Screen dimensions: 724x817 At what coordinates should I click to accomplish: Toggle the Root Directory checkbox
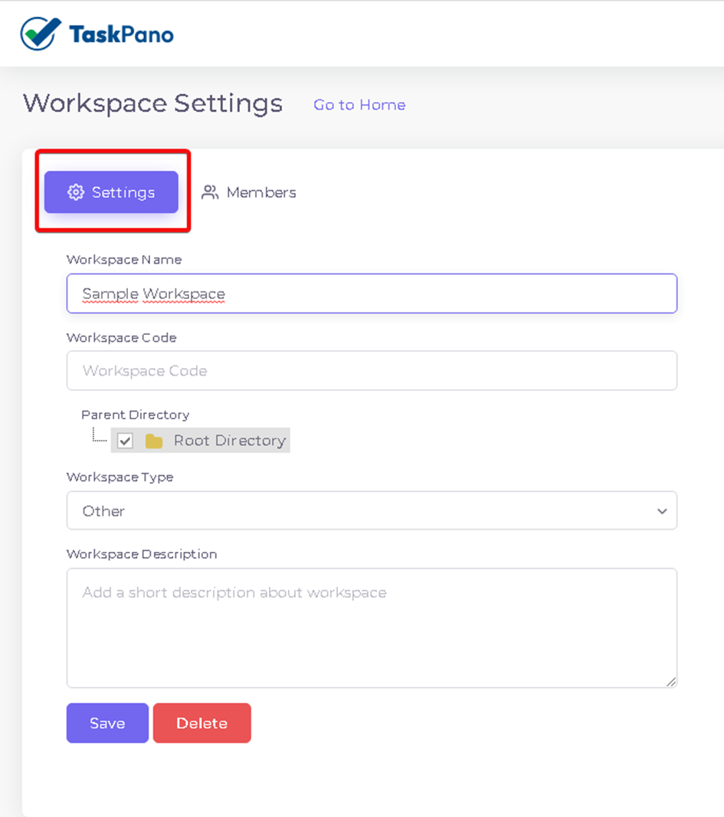click(125, 441)
